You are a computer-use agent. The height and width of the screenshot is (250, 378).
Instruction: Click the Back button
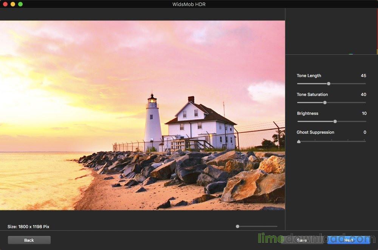(29, 240)
